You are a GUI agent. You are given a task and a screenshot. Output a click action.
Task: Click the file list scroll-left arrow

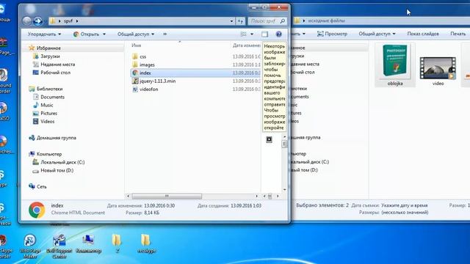point(128,196)
